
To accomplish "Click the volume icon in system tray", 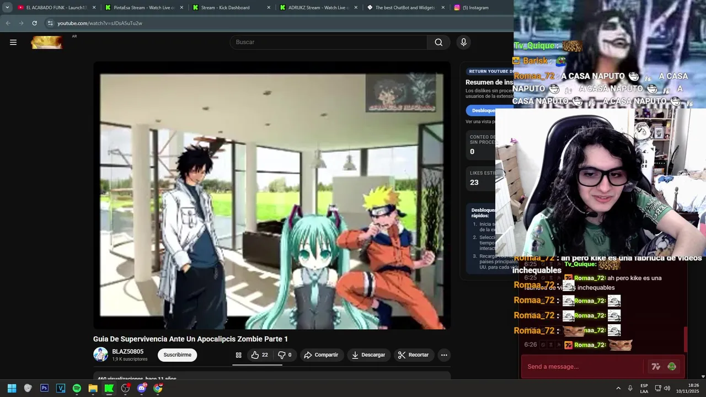I will coord(667,388).
